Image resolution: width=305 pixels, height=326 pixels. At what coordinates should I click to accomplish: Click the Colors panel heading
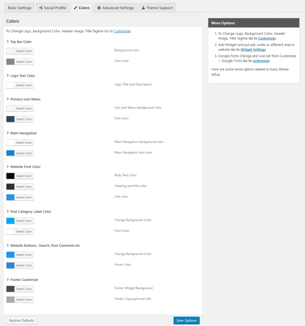click(13, 21)
